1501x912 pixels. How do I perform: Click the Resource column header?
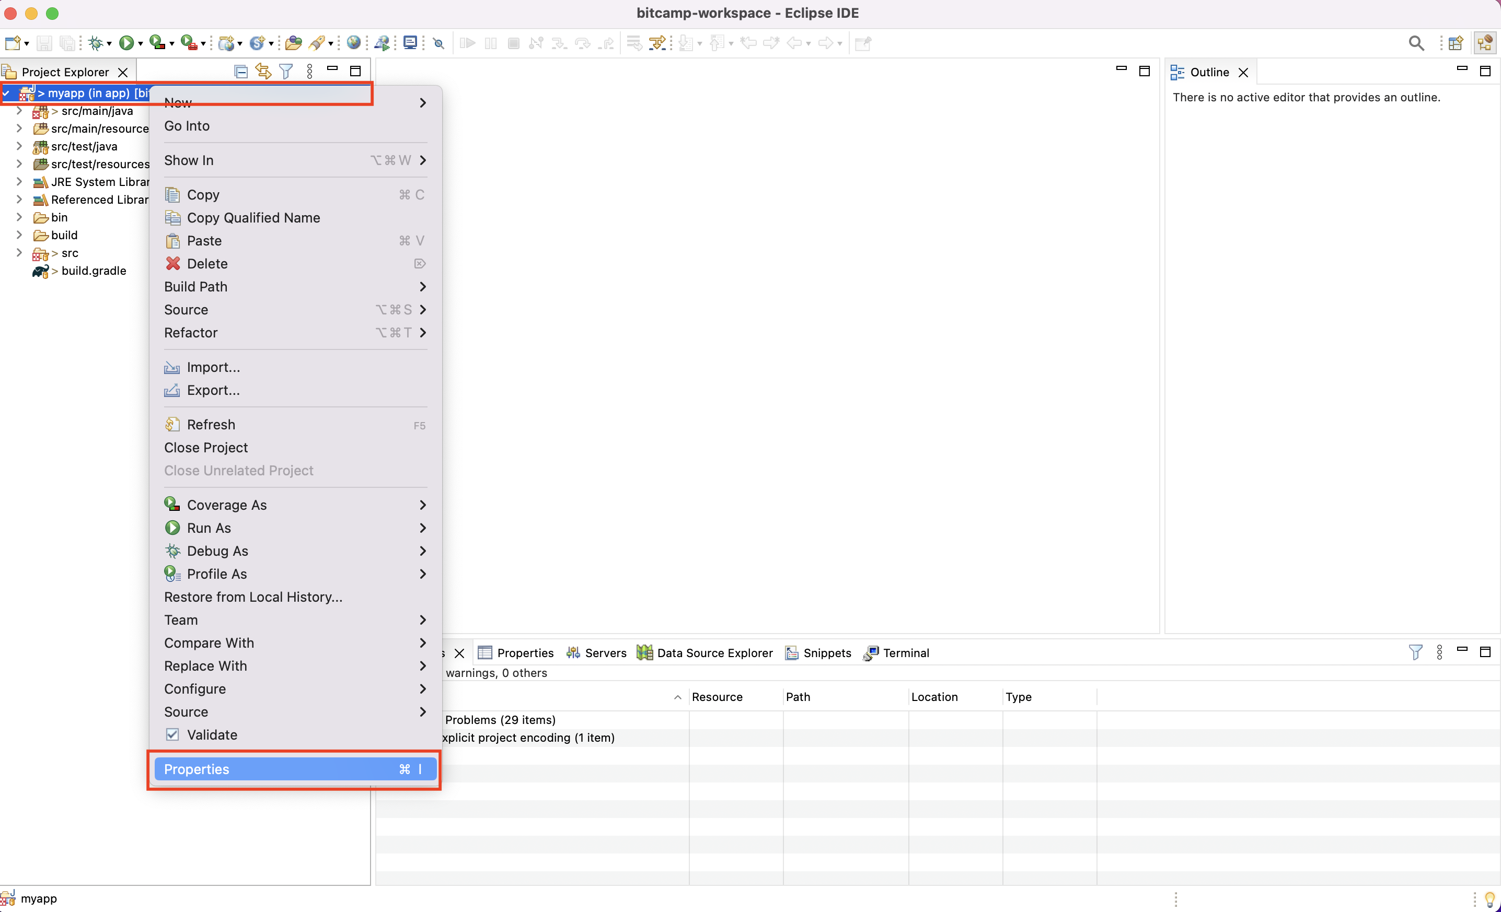pyautogui.click(x=717, y=696)
